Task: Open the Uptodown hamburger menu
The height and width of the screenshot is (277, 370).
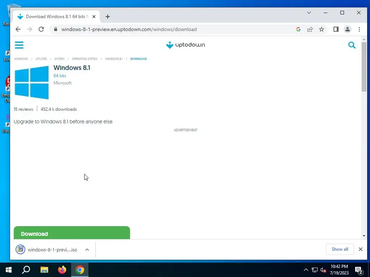Action: tap(19, 45)
